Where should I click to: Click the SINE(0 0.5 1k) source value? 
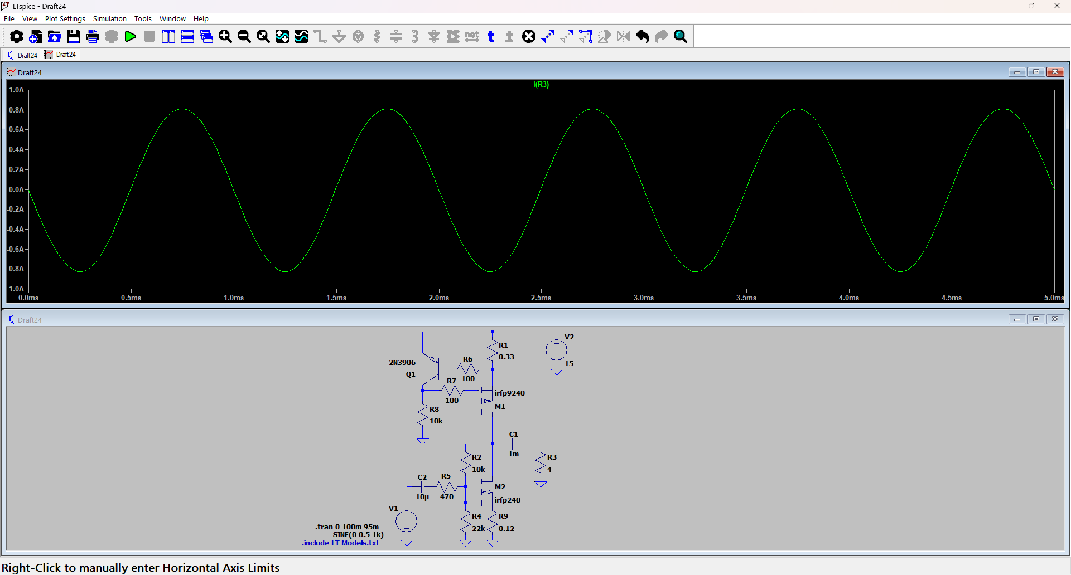(358, 534)
